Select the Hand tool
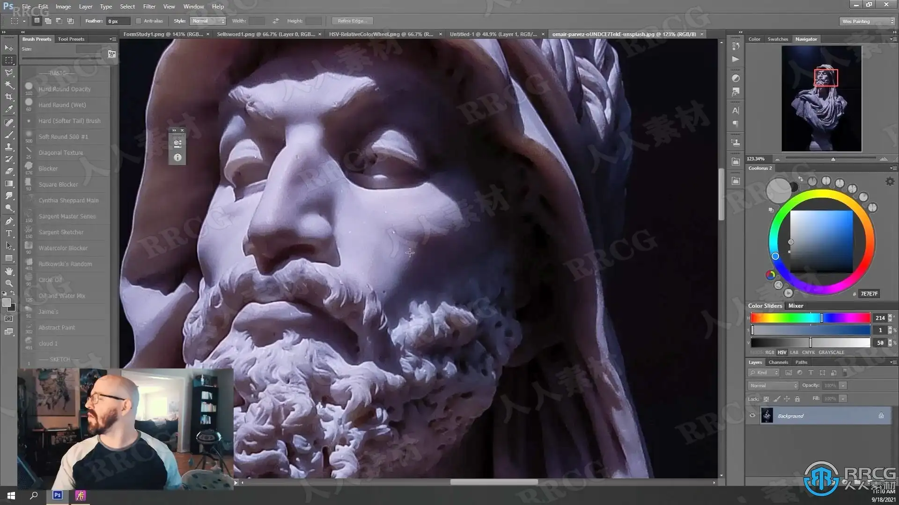 tap(9, 271)
